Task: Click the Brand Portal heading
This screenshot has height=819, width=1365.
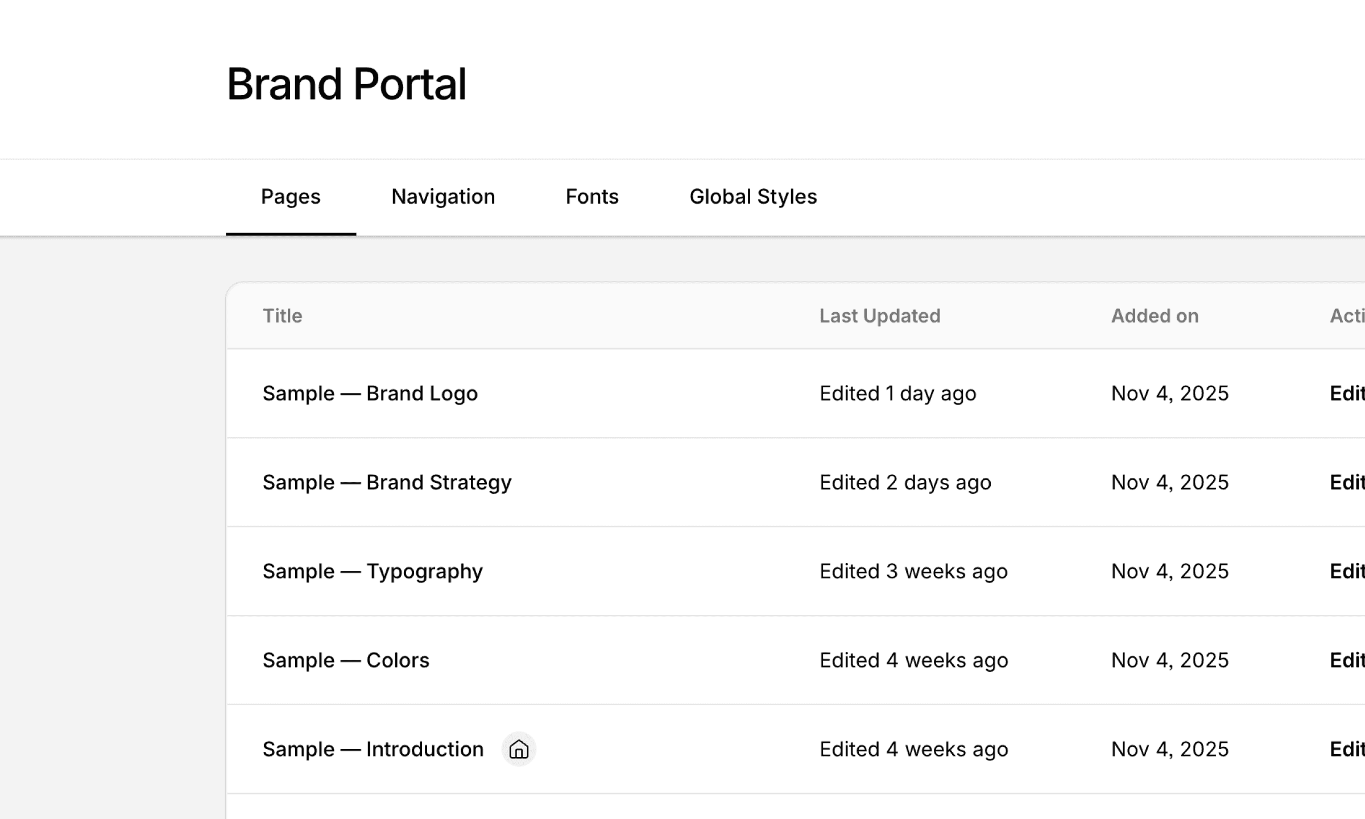Action: (x=346, y=84)
